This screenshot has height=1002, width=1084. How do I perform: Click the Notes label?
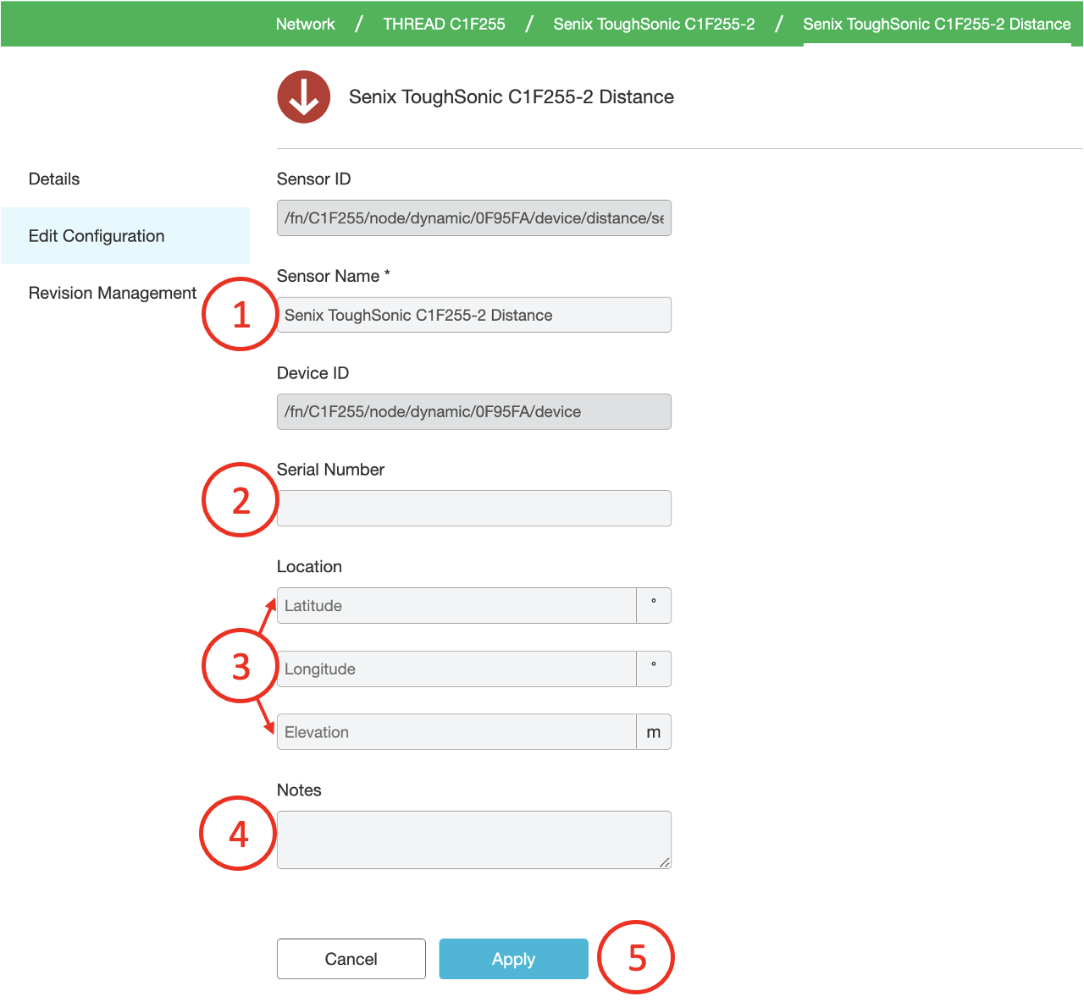point(299,790)
